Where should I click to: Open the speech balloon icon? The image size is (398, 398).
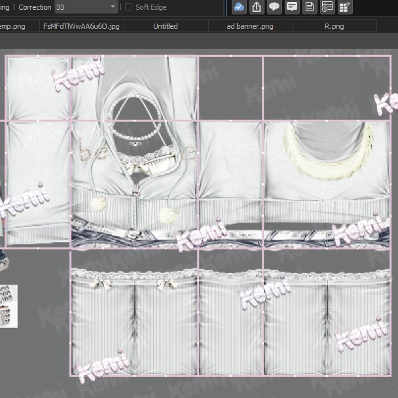pos(274,7)
